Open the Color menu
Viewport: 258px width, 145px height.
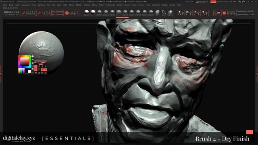pyautogui.click(x=17, y=5)
